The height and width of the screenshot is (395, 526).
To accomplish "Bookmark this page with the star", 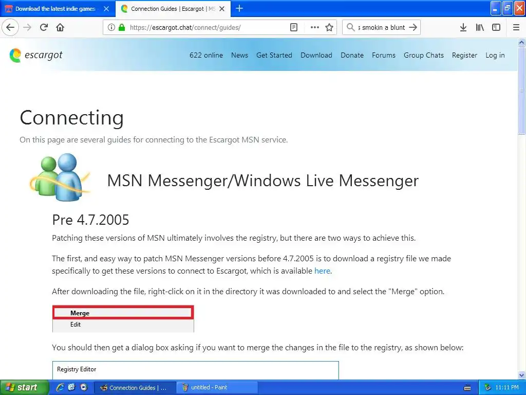I will point(329,27).
